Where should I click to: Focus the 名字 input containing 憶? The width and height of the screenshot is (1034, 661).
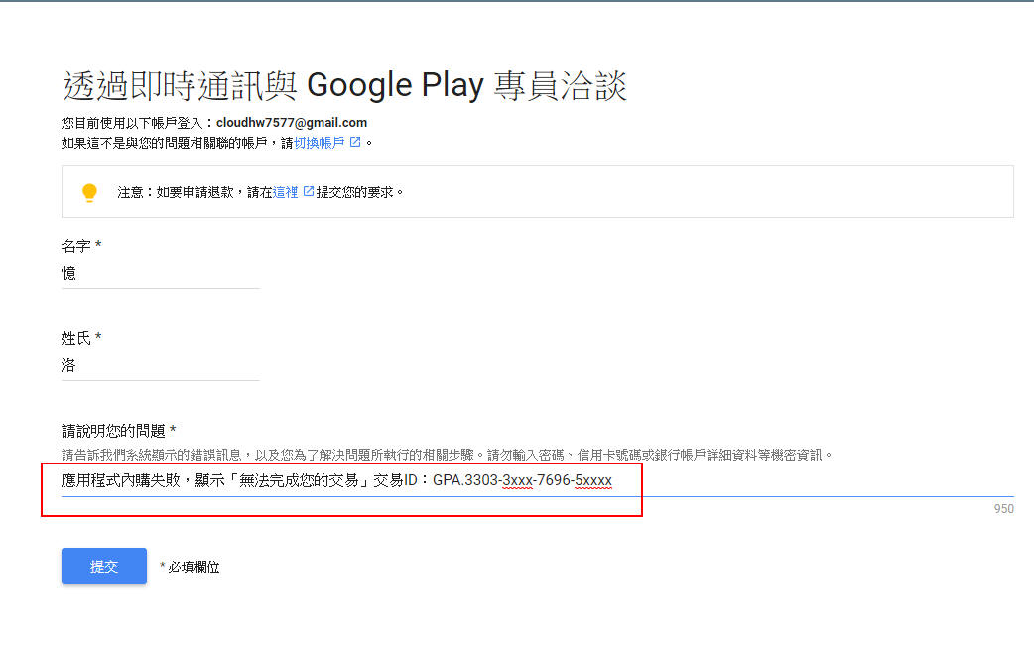[x=160, y=273]
